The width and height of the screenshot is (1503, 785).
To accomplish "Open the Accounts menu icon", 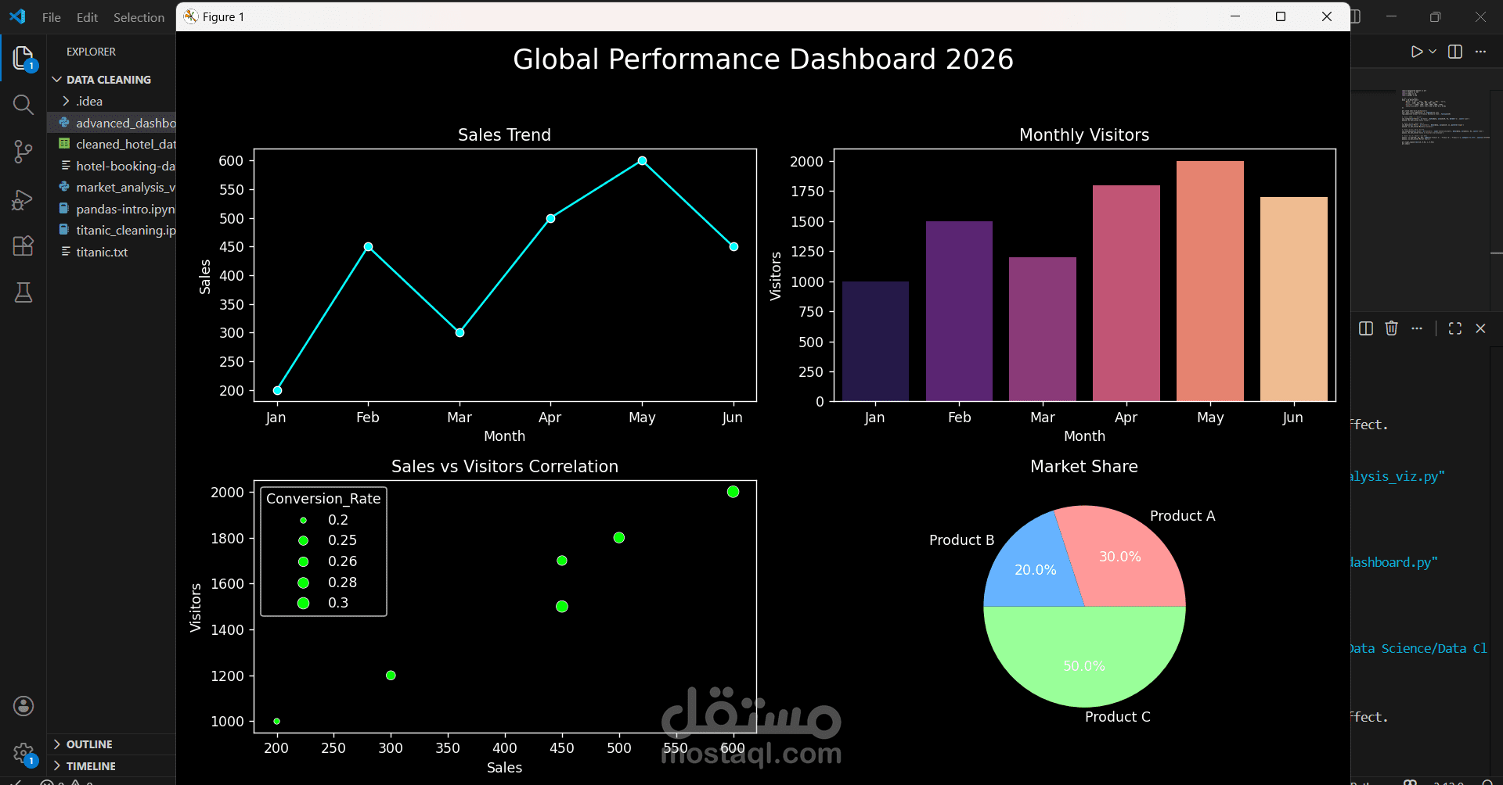I will coord(23,706).
